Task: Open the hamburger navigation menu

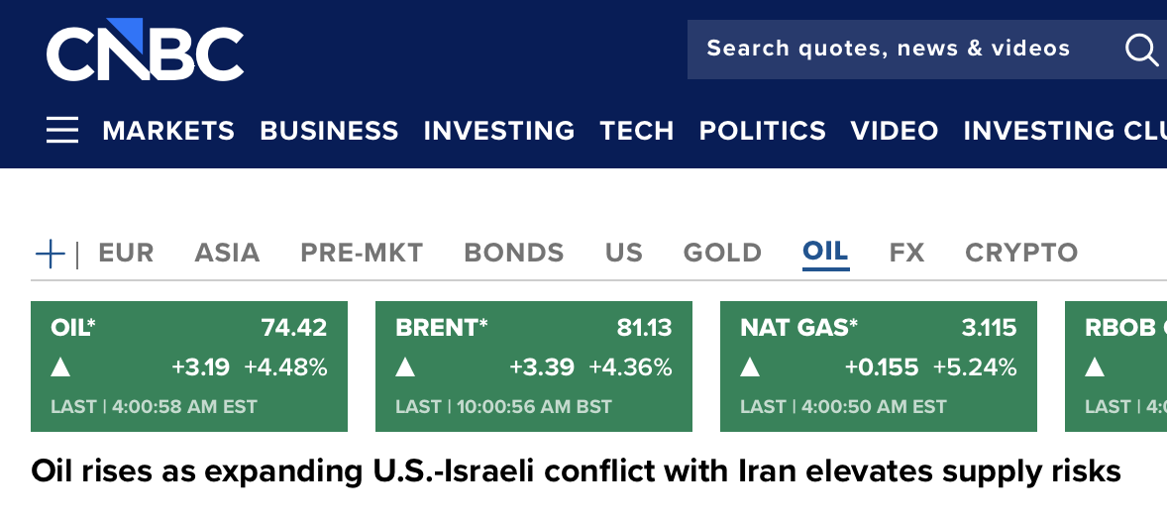Action: pyautogui.click(x=62, y=130)
